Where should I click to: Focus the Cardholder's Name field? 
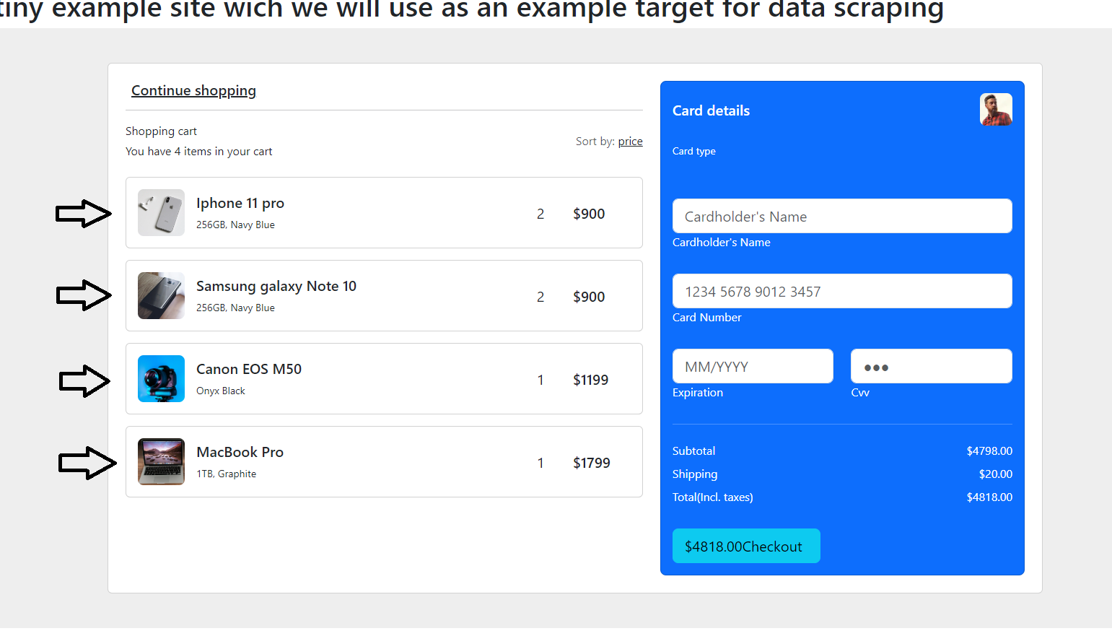[842, 216]
